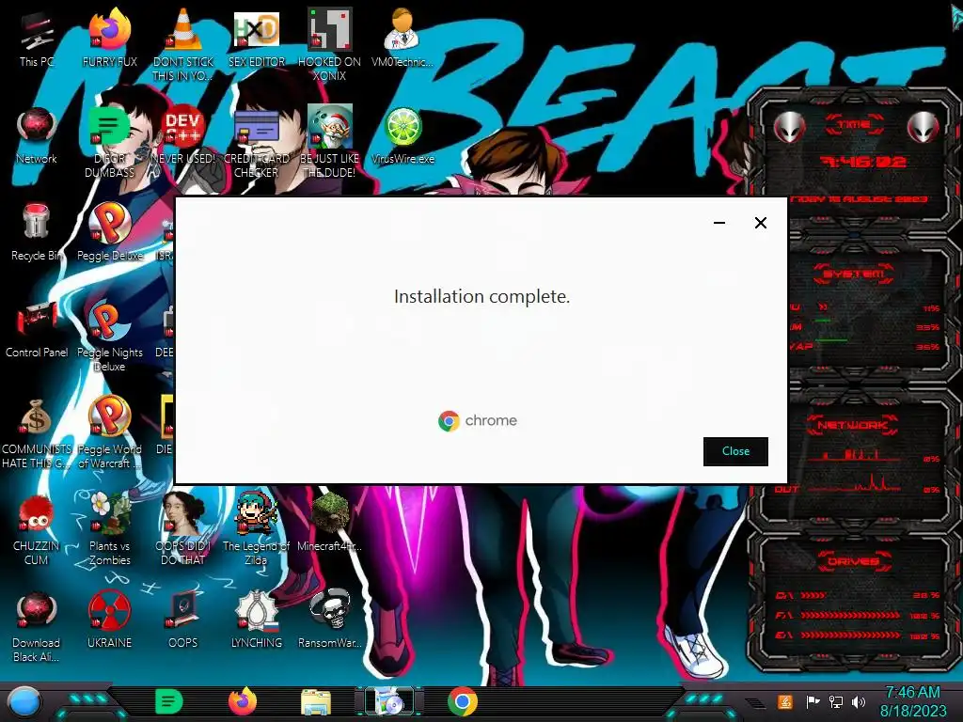Launch The Legend of Zilda shortcut

tap(257, 530)
